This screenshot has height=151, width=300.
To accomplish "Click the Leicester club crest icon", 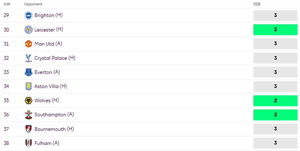I will 28,30.
